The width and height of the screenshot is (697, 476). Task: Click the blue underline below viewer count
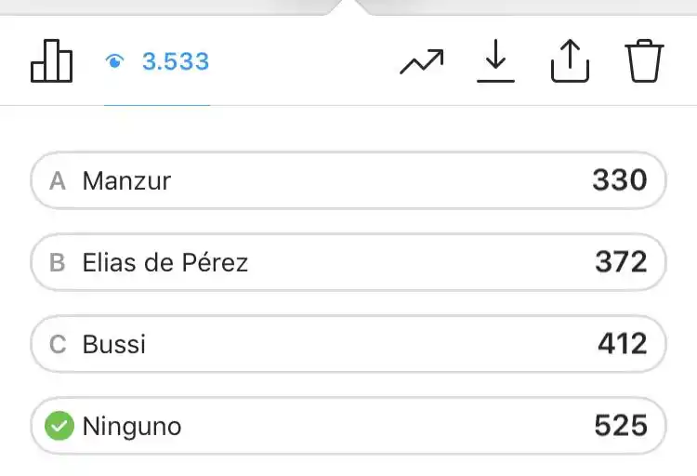(x=157, y=104)
